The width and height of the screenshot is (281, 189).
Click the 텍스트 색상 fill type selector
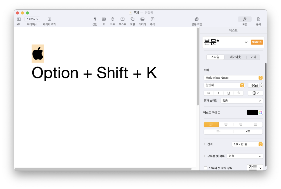[212, 112]
